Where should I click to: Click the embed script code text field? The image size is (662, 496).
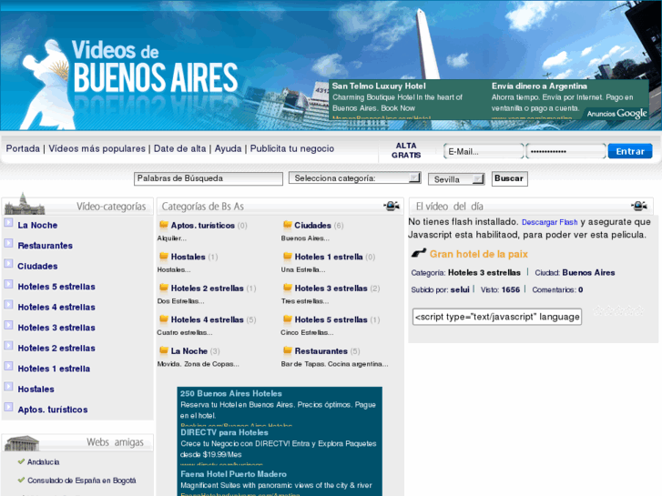497,317
